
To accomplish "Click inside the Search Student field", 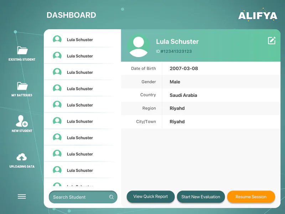I will click(x=83, y=197).
